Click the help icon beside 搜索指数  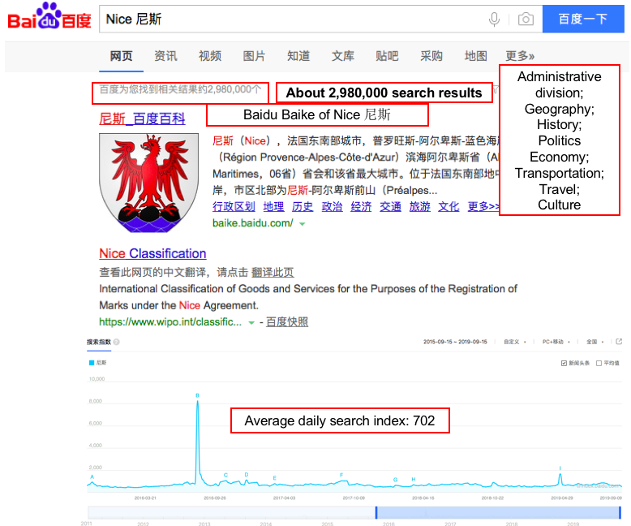[x=116, y=342]
